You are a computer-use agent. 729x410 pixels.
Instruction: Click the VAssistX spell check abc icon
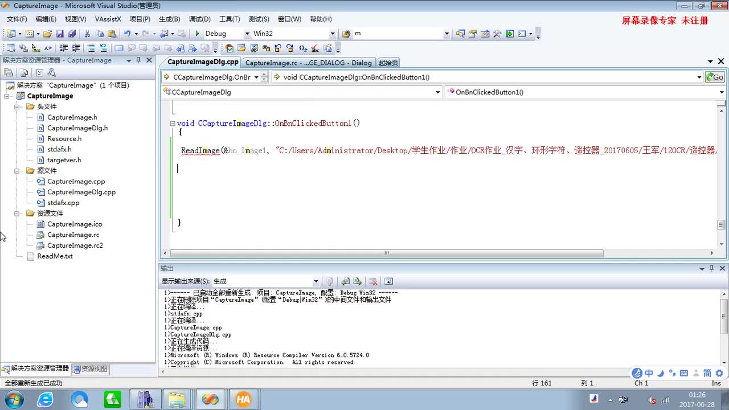coord(315,48)
